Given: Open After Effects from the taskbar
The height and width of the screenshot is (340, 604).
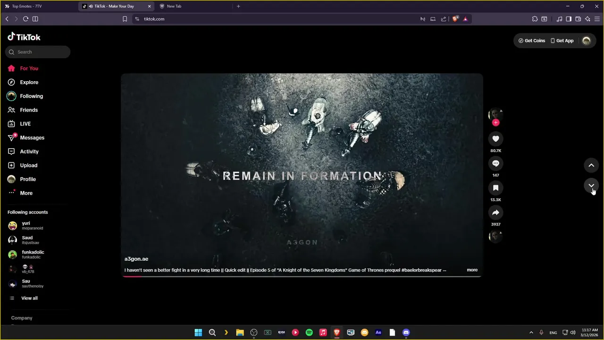Looking at the screenshot, I should 378,332.
